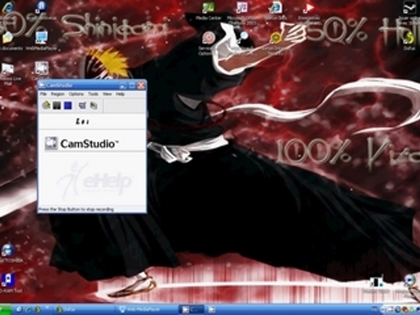The height and width of the screenshot is (315, 420).
Task: Open the View menu in CamStudio
Action: click(x=107, y=94)
